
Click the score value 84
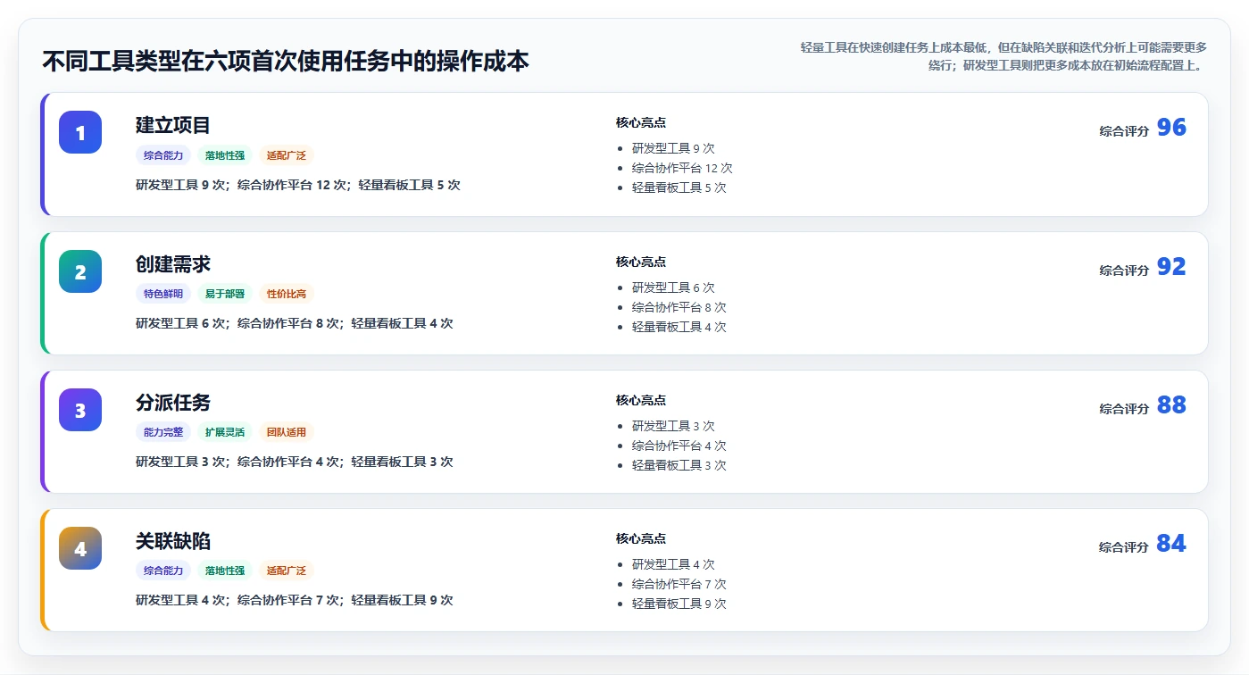click(1171, 544)
